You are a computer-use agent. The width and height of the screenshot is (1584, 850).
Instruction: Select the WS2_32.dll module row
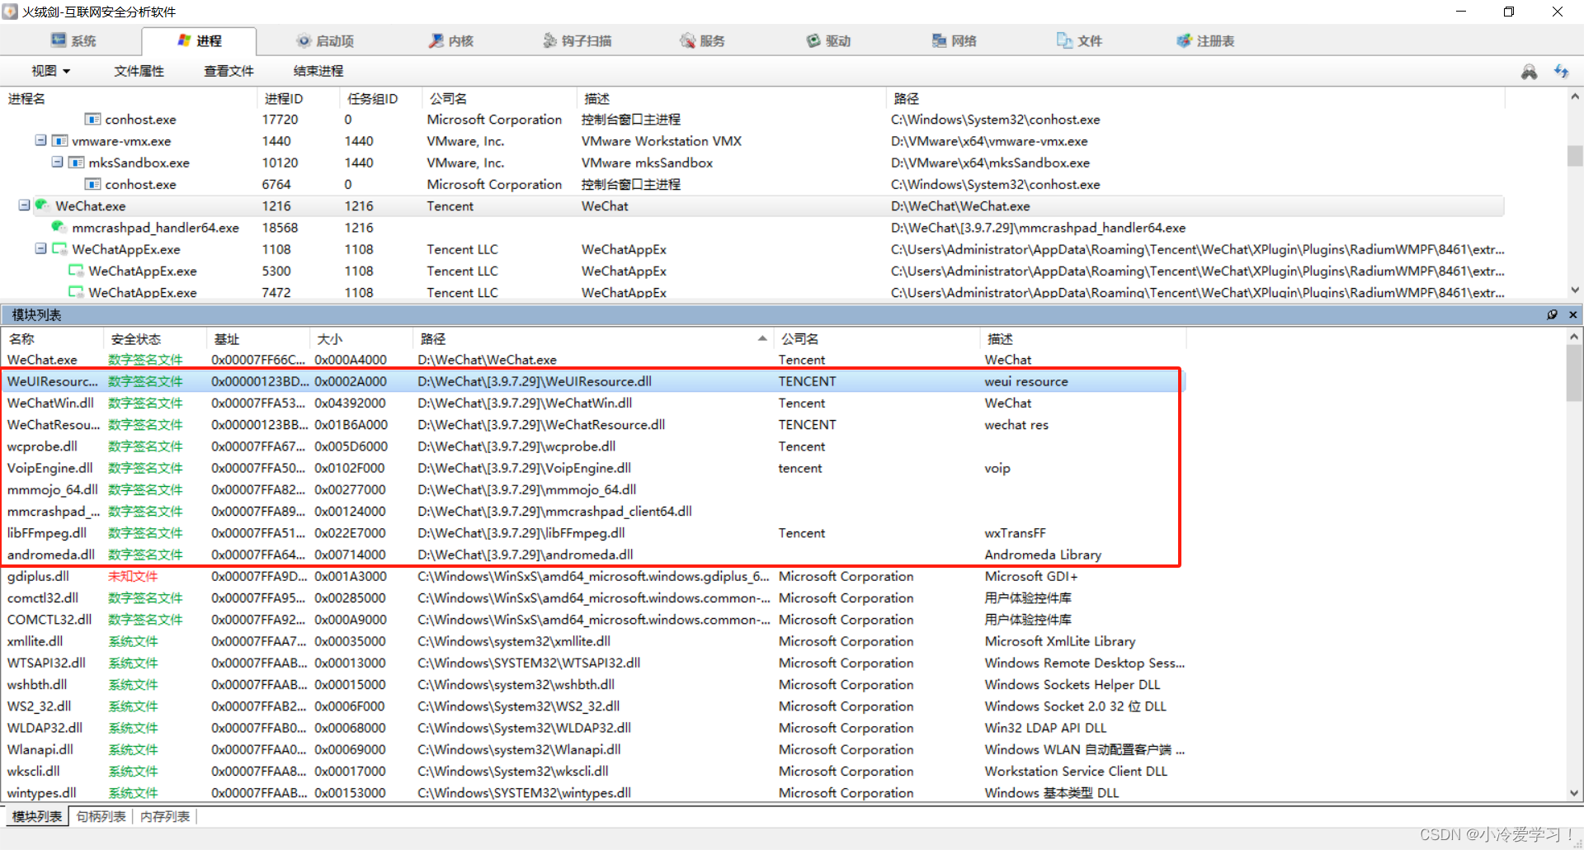[593, 706]
